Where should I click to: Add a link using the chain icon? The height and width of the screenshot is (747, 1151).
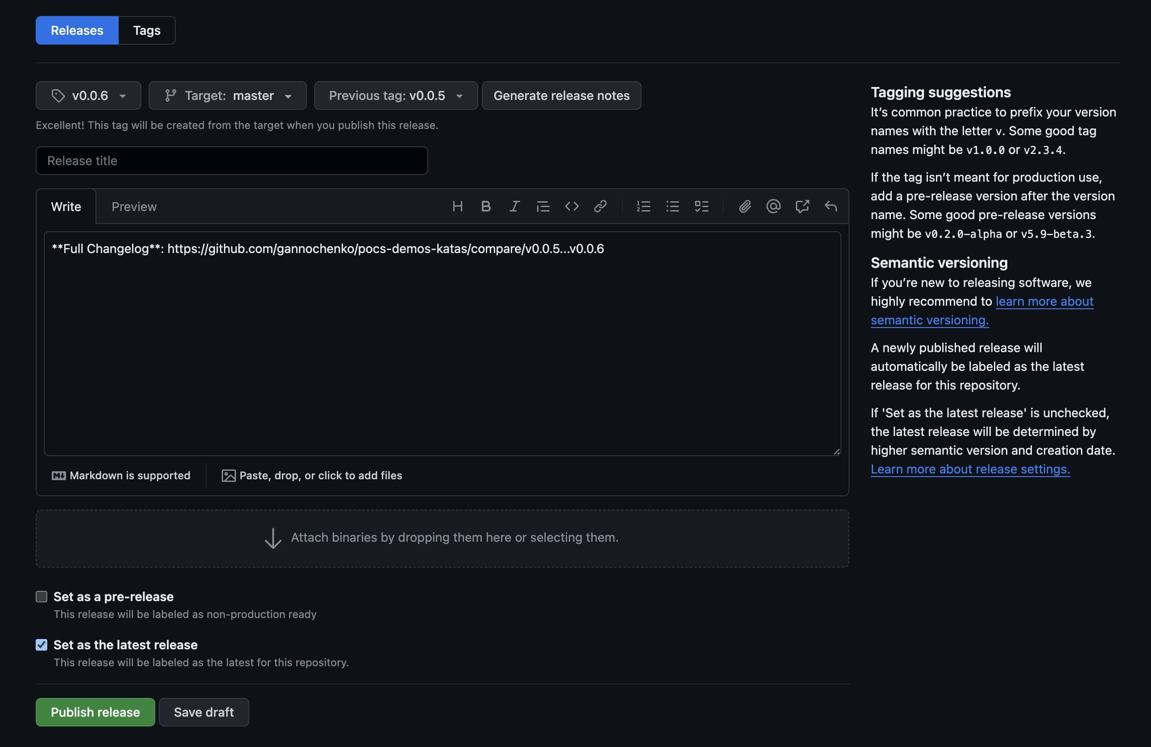click(x=600, y=207)
